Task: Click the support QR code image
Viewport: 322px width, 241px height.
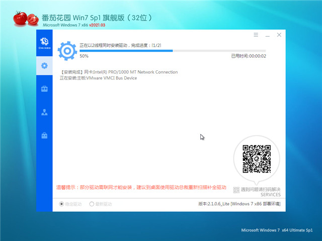Action: pyautogui.click(x=257, y=159)
